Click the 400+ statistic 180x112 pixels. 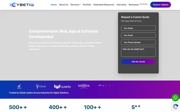click(58, 107)
